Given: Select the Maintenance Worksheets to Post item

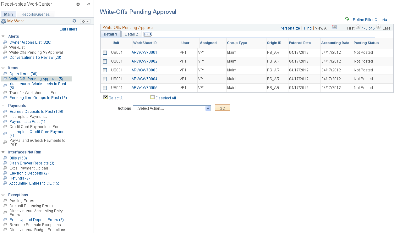Looking at the screenshot, I should coord(37,84).
